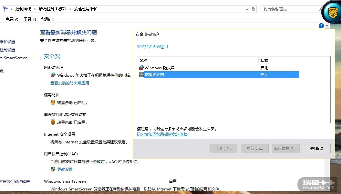Open 维护设置 link in left sidebar

point(8,42)
